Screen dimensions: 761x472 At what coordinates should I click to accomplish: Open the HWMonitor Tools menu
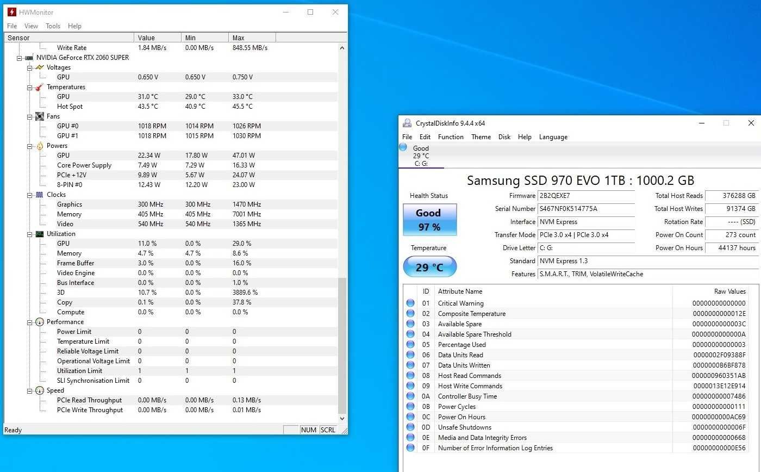click(53, 26)
